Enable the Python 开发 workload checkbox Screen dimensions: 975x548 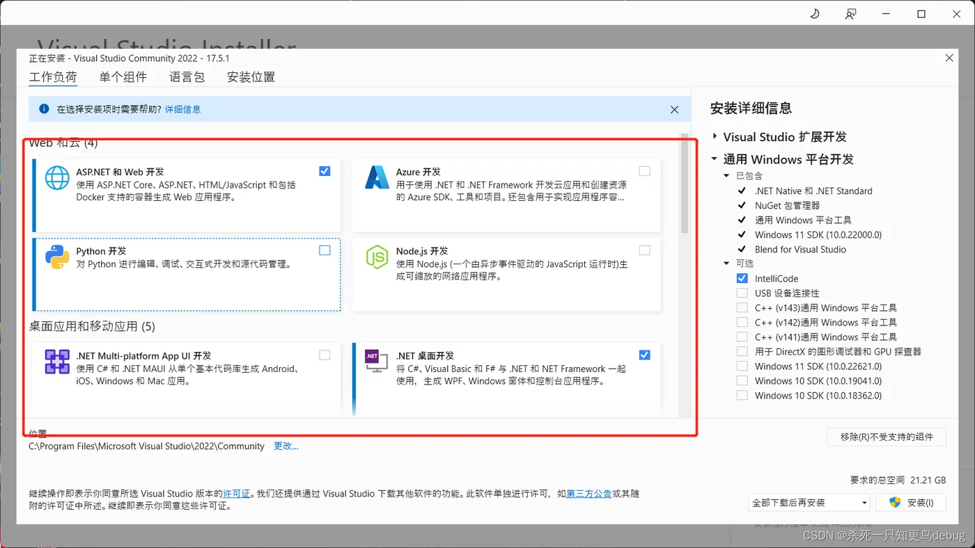[x=325, y=250]
